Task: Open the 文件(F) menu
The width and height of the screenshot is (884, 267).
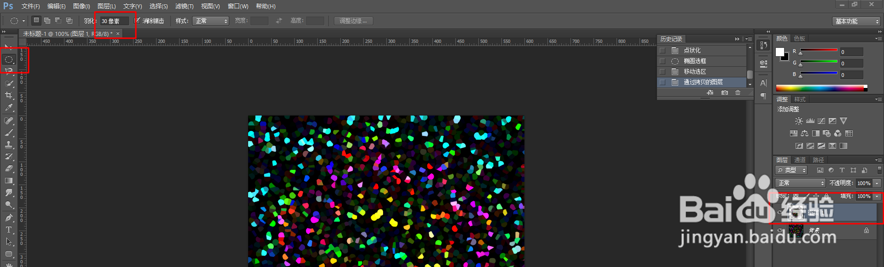Action: [30, 6]
